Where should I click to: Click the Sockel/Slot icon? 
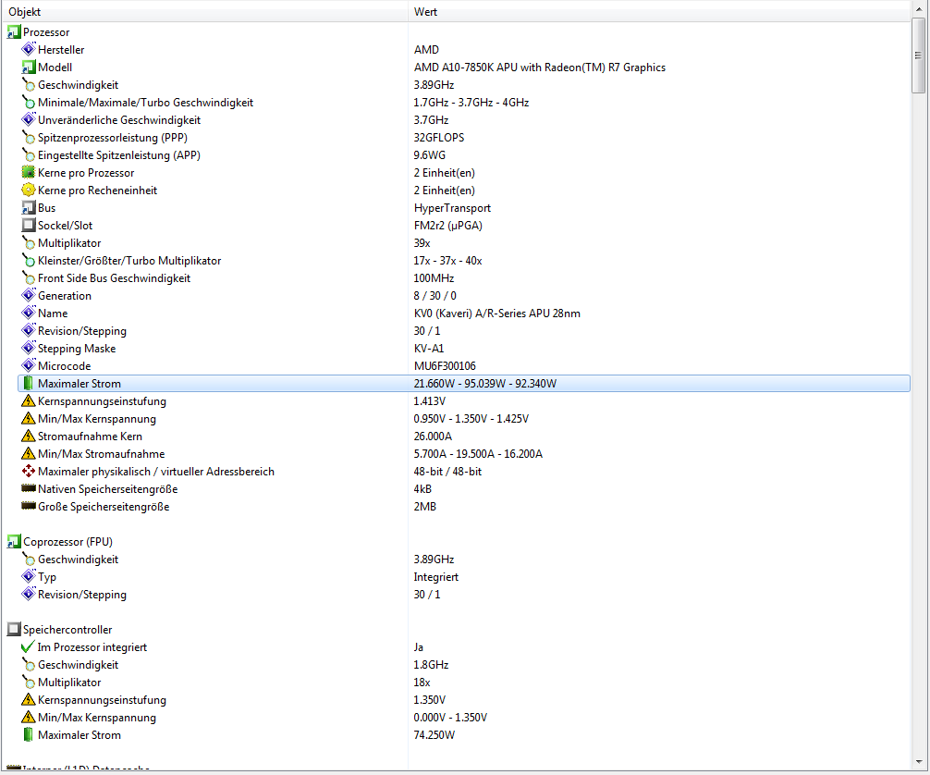pyautogui.click(x=29, y=225)
